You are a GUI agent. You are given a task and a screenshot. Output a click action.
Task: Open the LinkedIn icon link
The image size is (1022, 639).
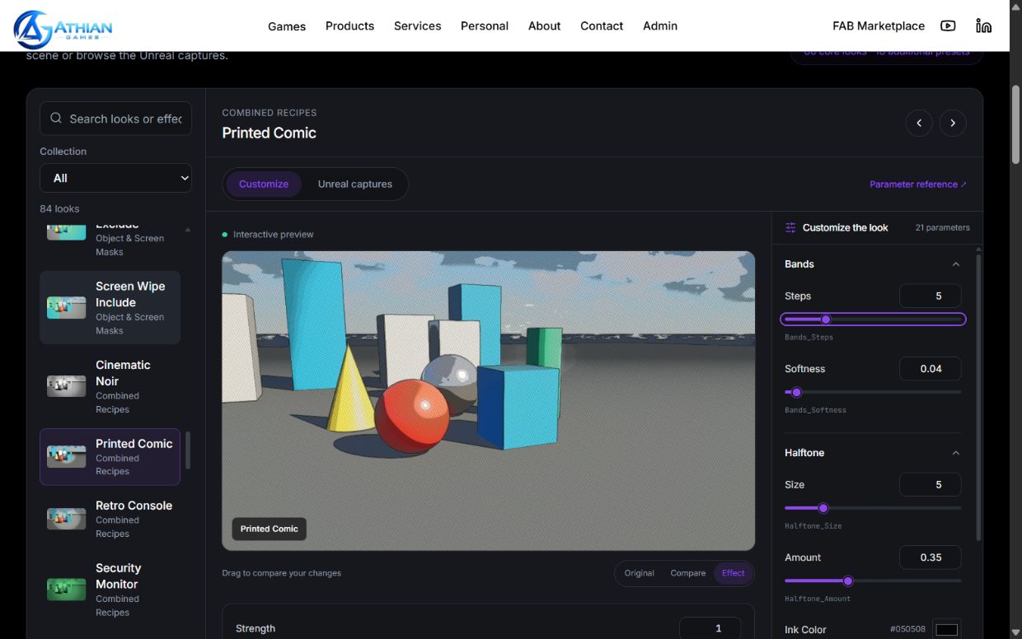[x=983, y=26]
